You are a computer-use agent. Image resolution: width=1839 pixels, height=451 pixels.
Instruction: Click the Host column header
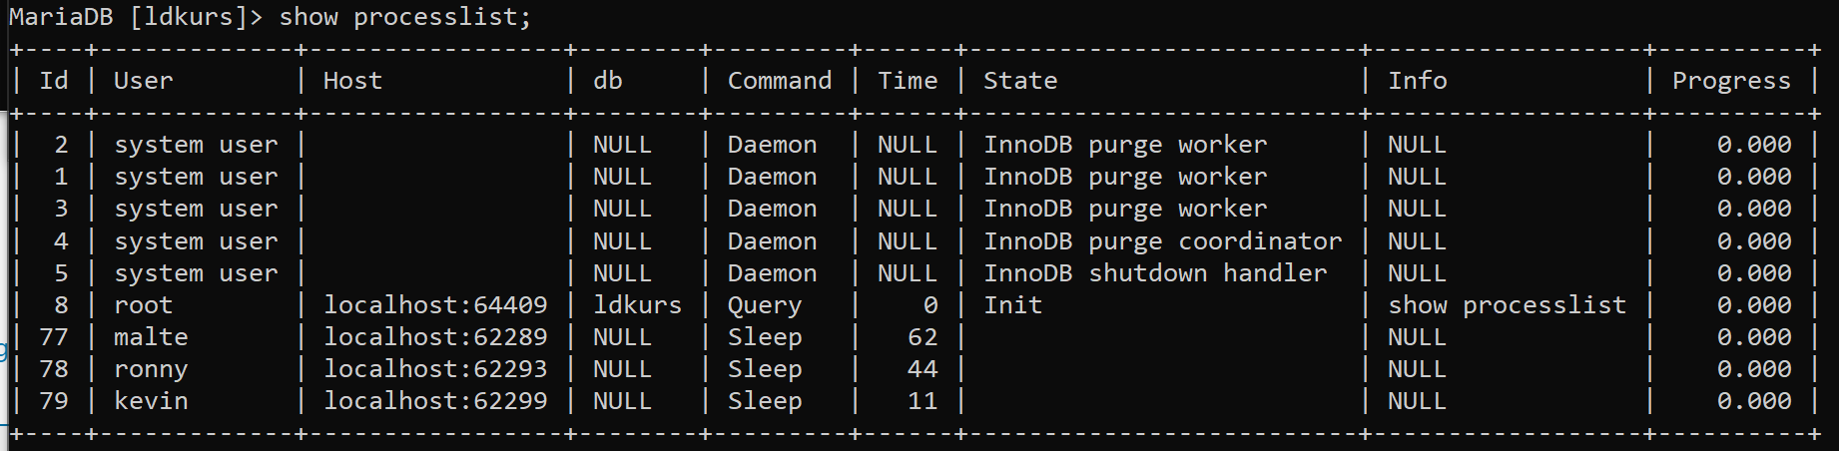pos(352,81)
